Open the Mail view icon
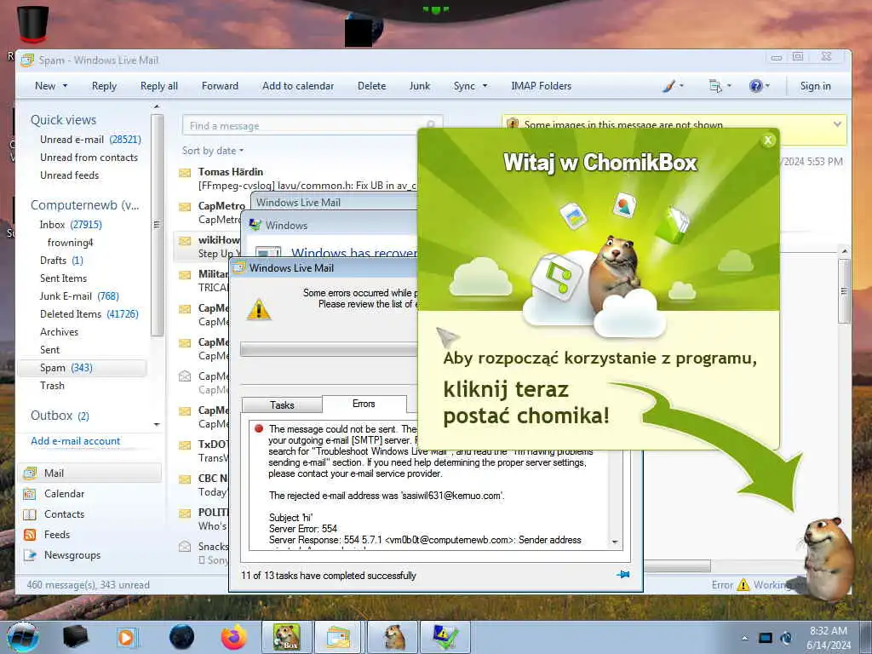 30,473
